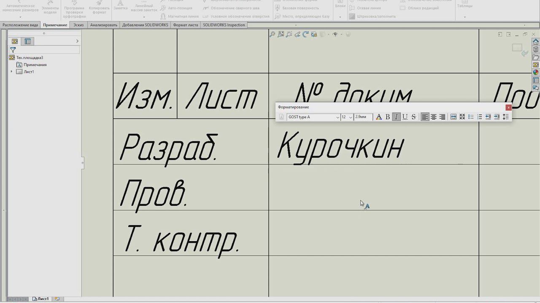Viewport: 540px width, 303px height.
Task: Open paragraph line spacing properties
Action: 505,117
